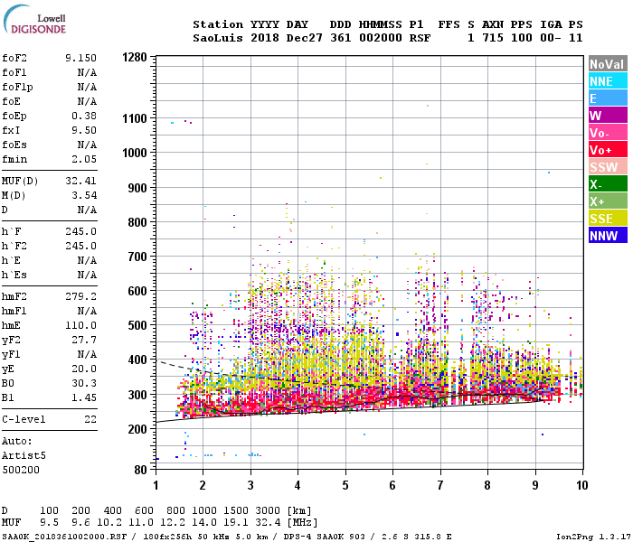
Task: Click the Artist5 auto-scaling label
Action: [x=24, y=455]
